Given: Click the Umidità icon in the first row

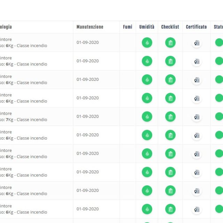Looking at the screenshot, I should point(147,43).
